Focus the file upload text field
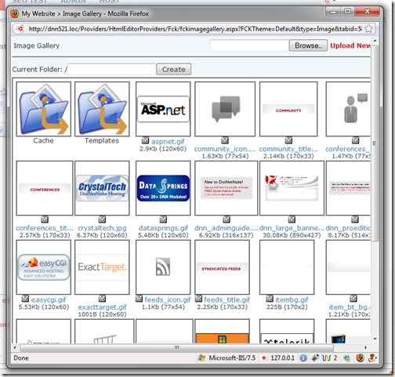The height and width of the screenshot is (377, 395). [x=249, y=45]
